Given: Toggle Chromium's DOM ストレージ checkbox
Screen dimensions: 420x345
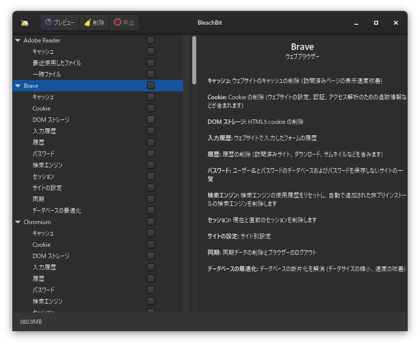Looking at the screenshot, I should pyautogui.click(x=151, y=256).
